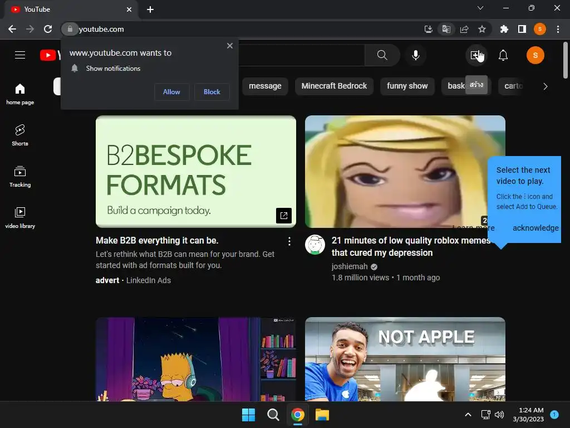Open the ad's three-dot options menu
The image size is (570, 428).
(x=289, y=241)
